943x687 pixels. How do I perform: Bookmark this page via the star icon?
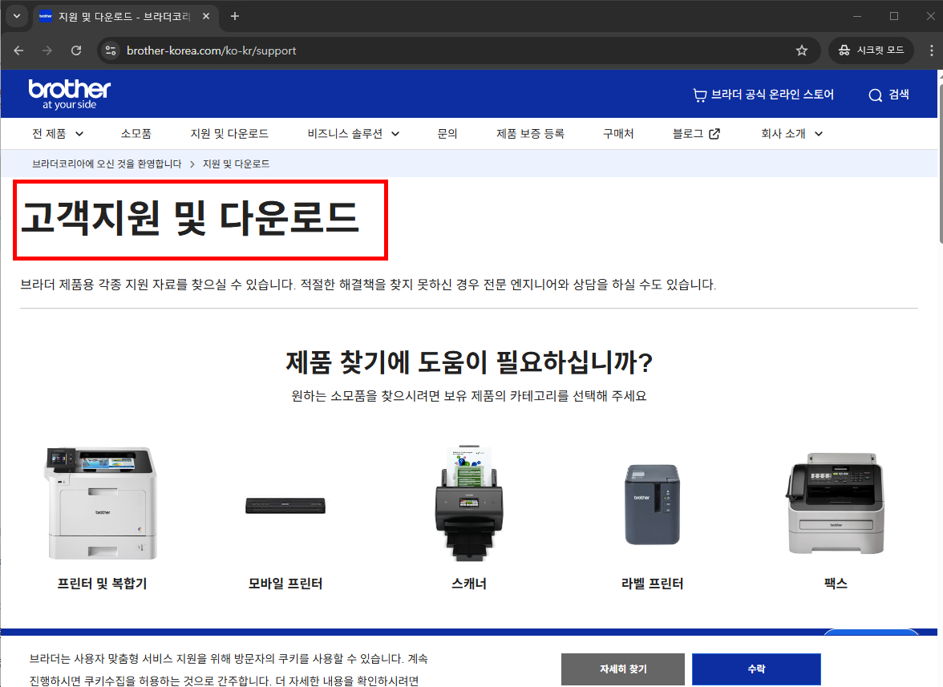coord(801,50)
